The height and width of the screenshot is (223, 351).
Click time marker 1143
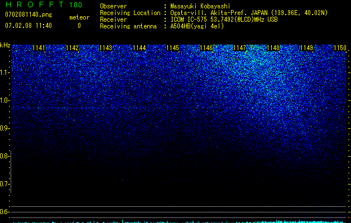click(x=105, y=47)
